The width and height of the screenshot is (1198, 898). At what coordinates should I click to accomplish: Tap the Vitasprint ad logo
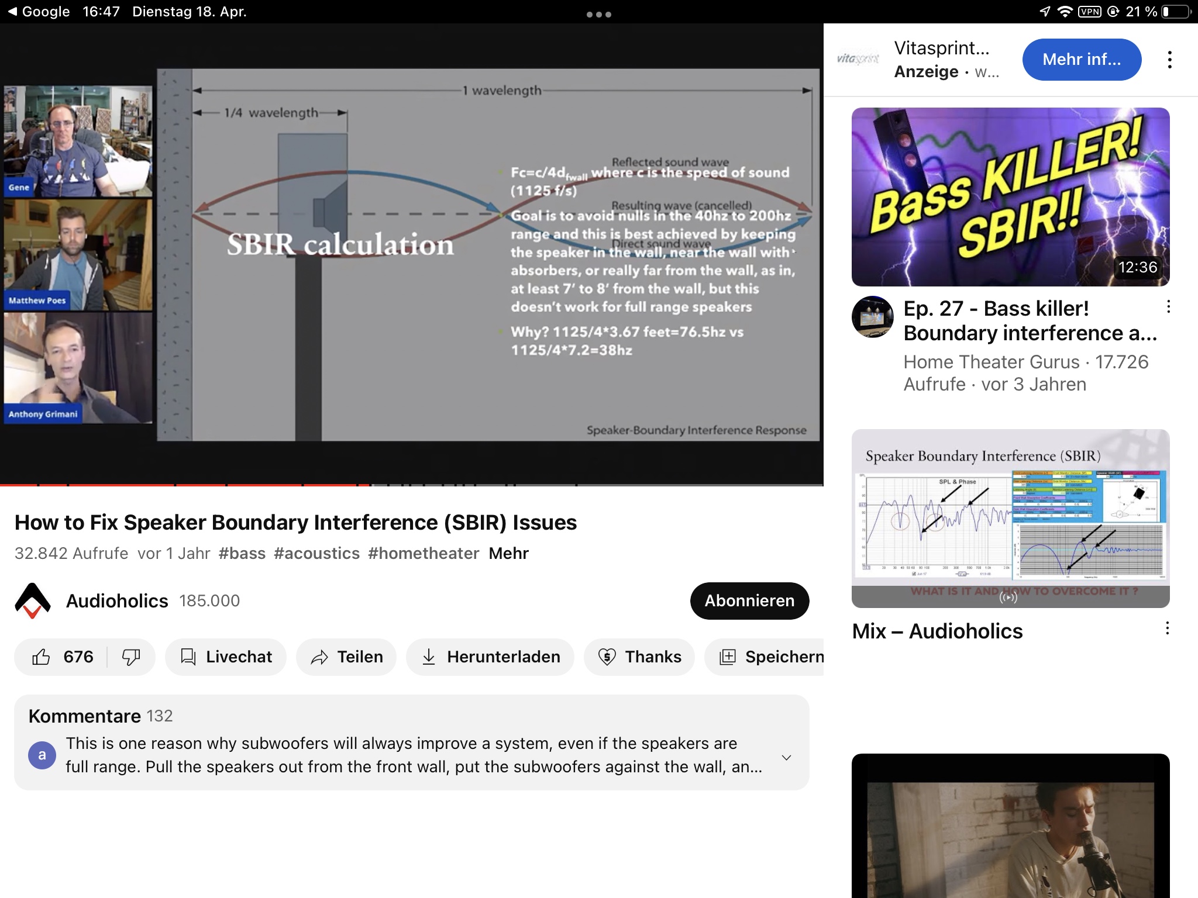858,58
